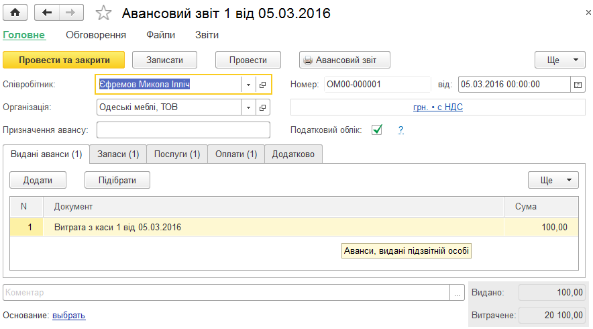Open the Обговорення section
The height and width of the screenshot is (329, 593).
click(96, 35)
